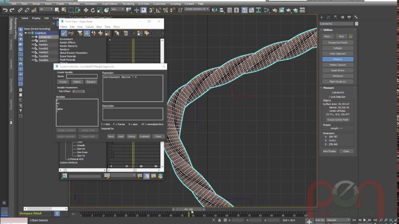The height and width of the screenshot is (224, 399).
Task: Open Keys menu in Track View
Action: coord(99,27)
